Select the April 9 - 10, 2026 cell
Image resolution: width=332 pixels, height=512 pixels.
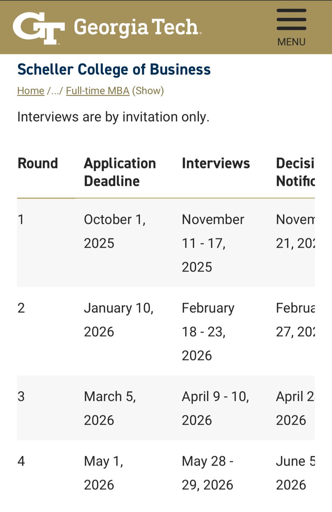pos(215,408)
